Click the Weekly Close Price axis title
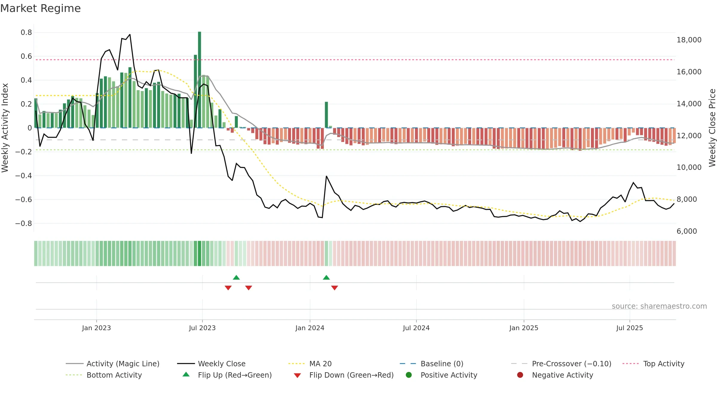This screenshot has width=717, height=403. (x=712, y=128)
